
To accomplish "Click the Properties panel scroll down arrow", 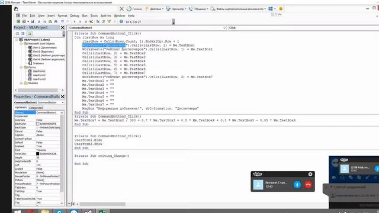I will click(62, 204).
